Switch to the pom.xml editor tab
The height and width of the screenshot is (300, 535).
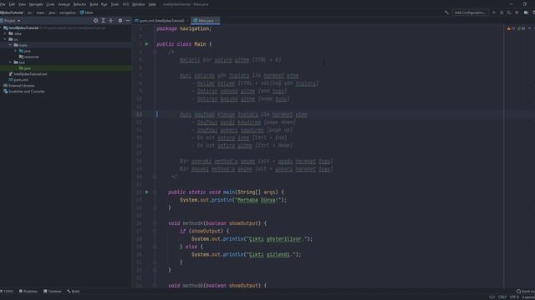160,21
